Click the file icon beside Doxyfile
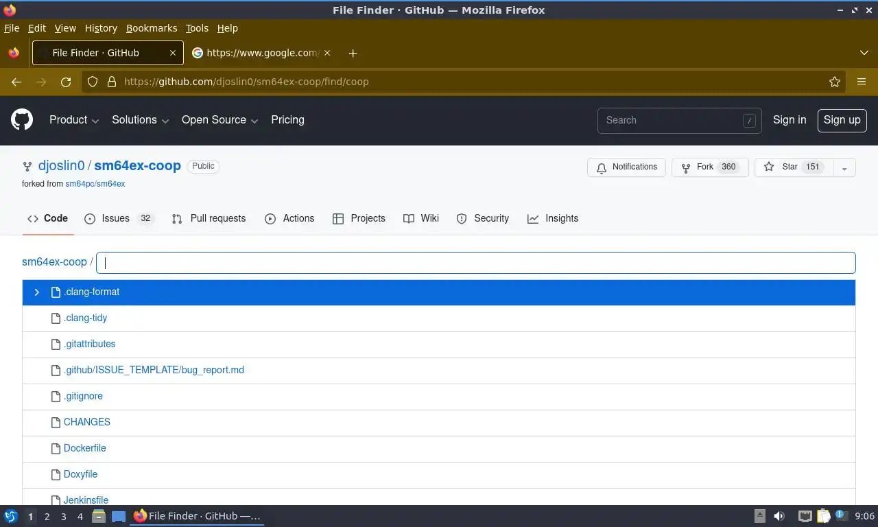878x527 pixels. (x=56, y=474)
